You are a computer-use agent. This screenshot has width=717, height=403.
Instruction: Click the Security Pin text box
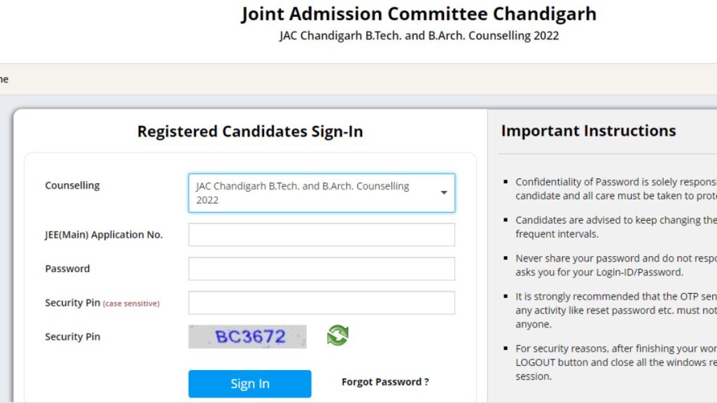point(321,302)
